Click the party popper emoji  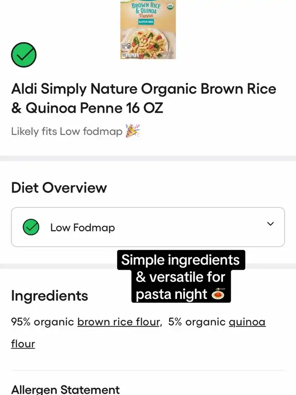pos(132,132)
